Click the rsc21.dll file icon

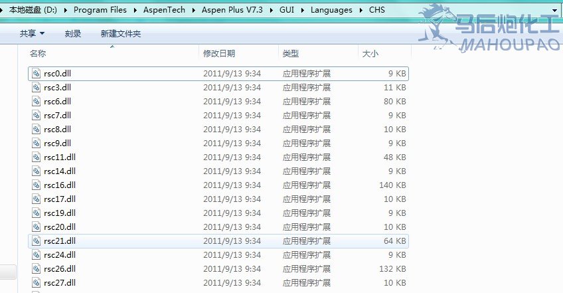[x=36, y=241]
